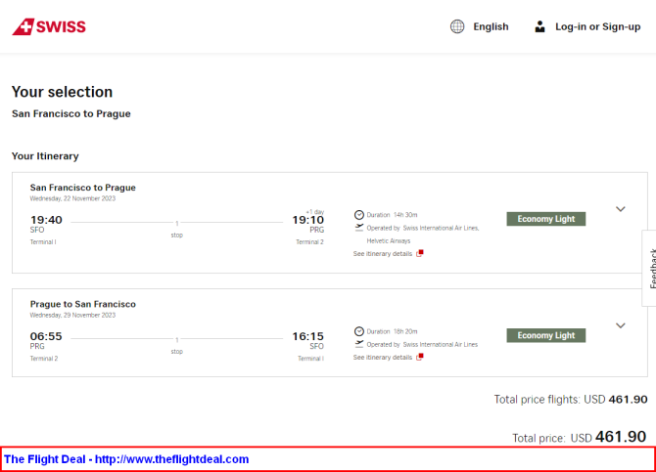
Task: Click clock icon next to Duration 18h 20m
Action: click(x=359, y=331)
